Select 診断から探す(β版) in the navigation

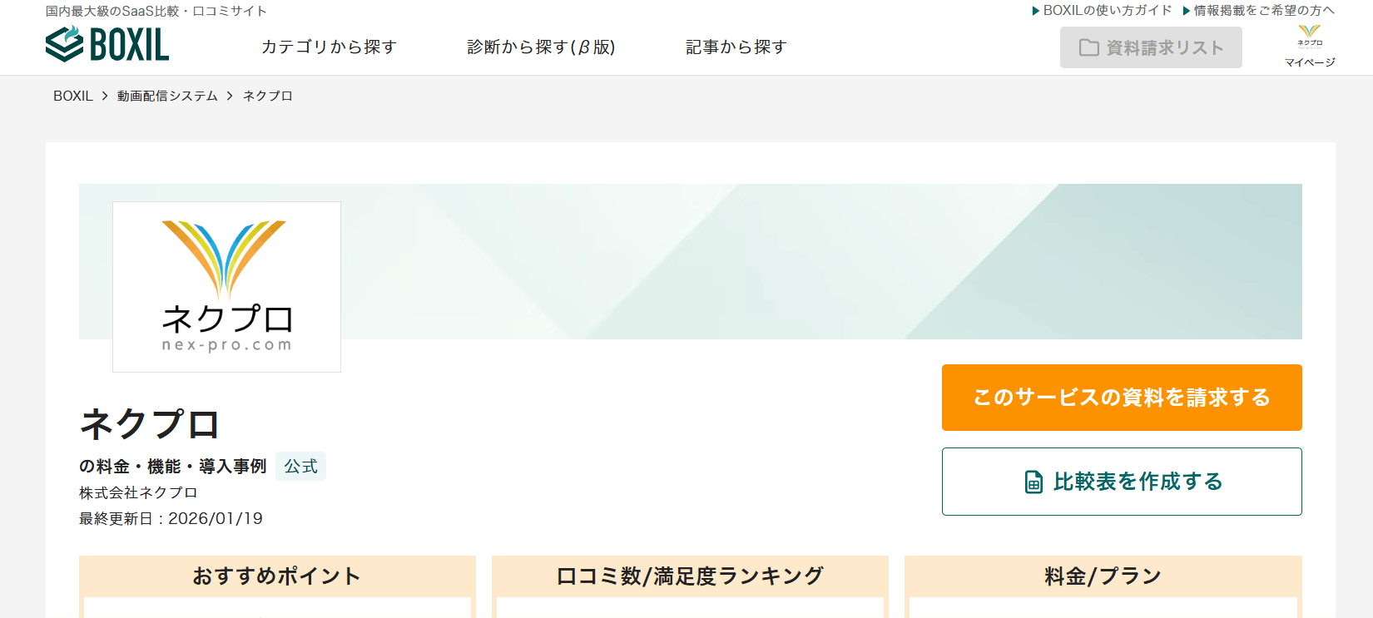tap(541, 47)
